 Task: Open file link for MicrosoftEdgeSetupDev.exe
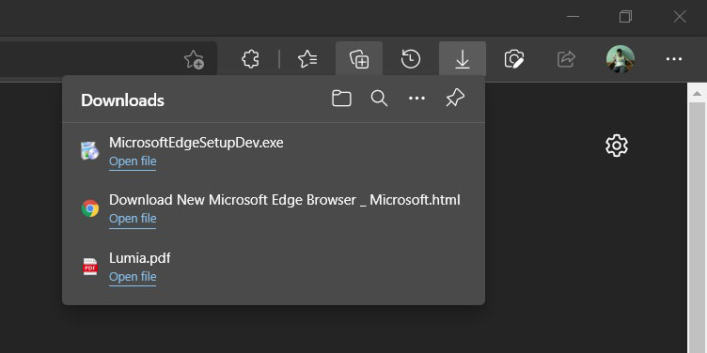point(133,161)
